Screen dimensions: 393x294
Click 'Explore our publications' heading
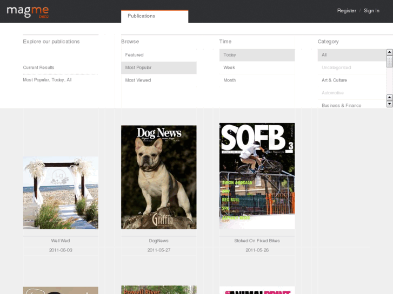(51, 42)
